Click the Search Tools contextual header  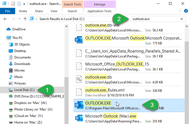pos(73,4)
